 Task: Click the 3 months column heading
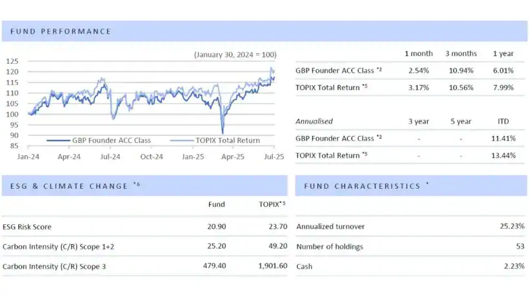[x=461, y=53]
